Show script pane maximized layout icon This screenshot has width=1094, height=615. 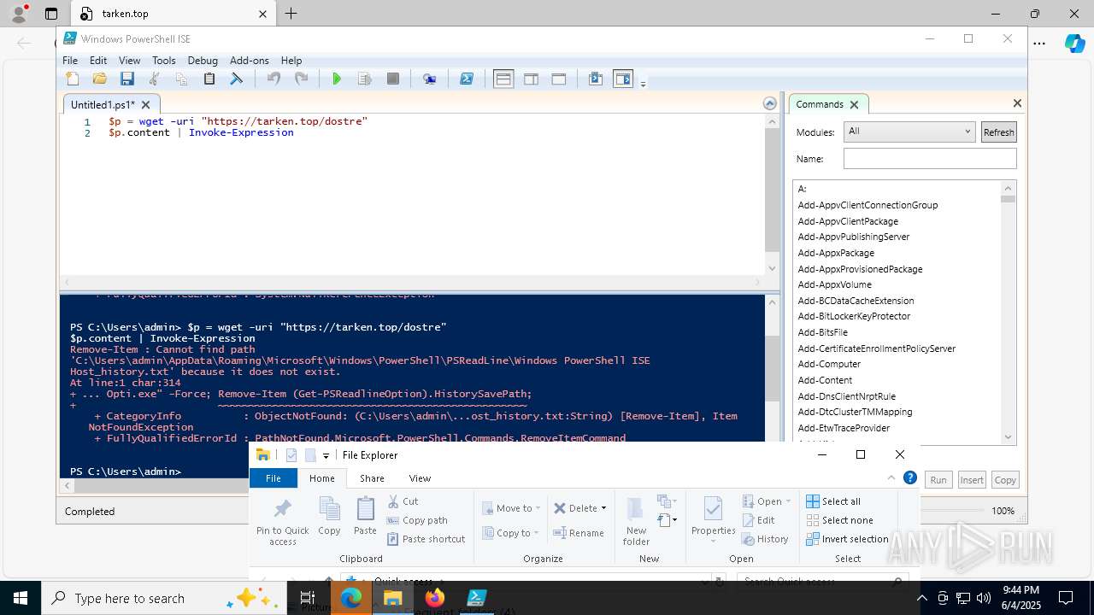point(558,79)
